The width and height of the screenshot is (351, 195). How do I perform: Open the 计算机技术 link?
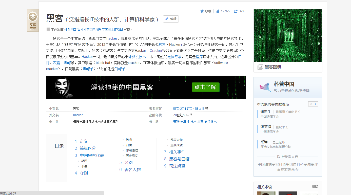pos(137,57)
